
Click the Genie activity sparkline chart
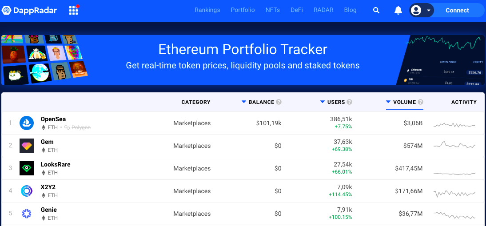(x=454, y=215)
